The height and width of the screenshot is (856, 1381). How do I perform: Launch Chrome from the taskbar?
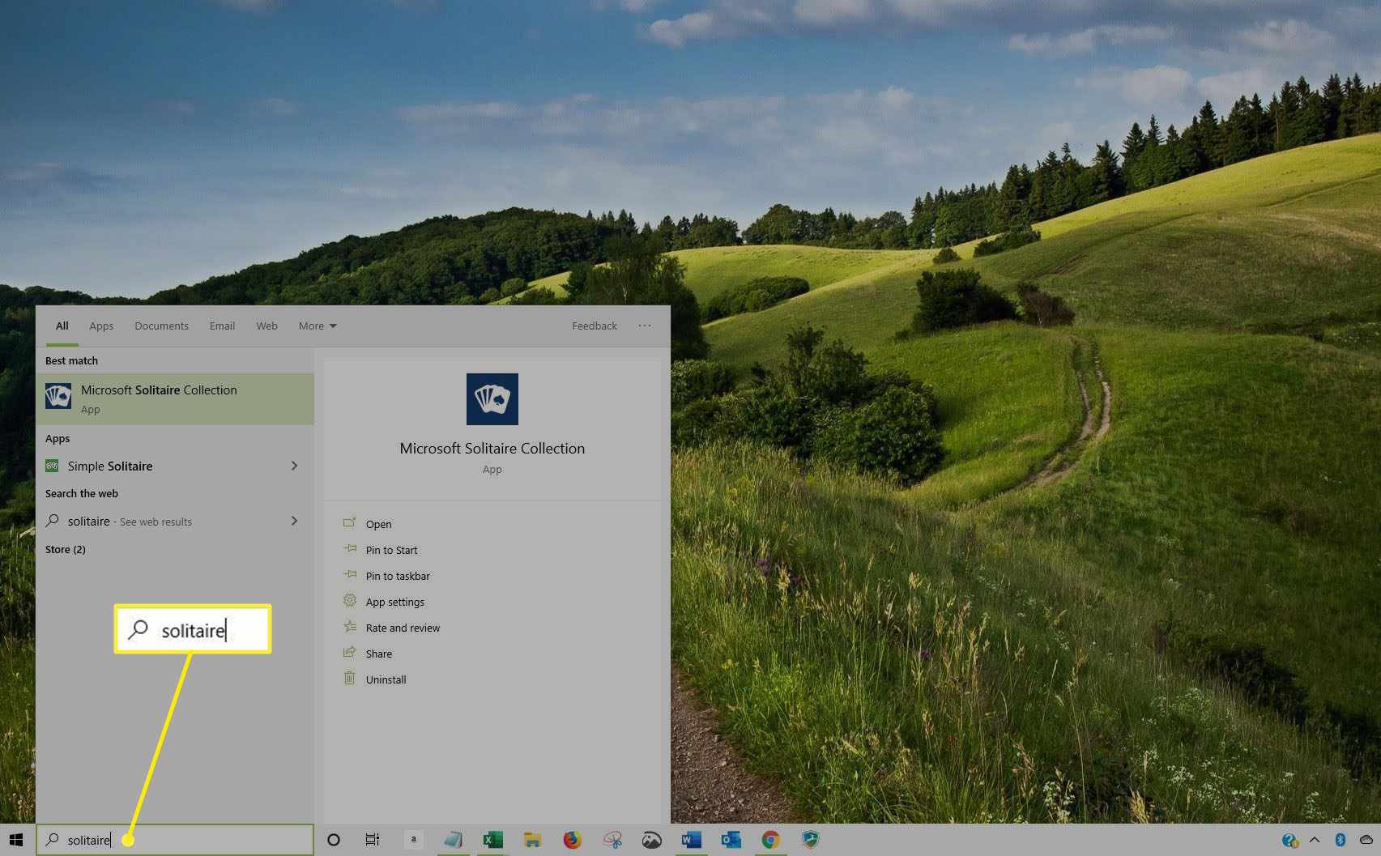tap(770, 840)
